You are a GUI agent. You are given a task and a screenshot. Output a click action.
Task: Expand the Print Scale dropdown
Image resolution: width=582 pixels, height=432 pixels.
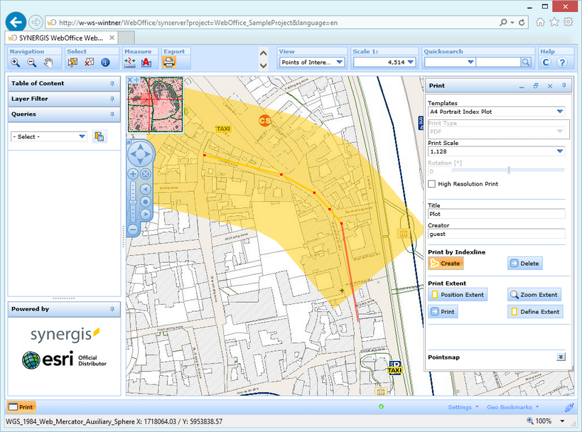click(559, 151)
